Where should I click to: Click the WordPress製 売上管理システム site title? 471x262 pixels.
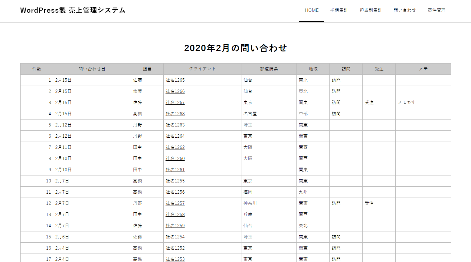(x=73, y=10)
